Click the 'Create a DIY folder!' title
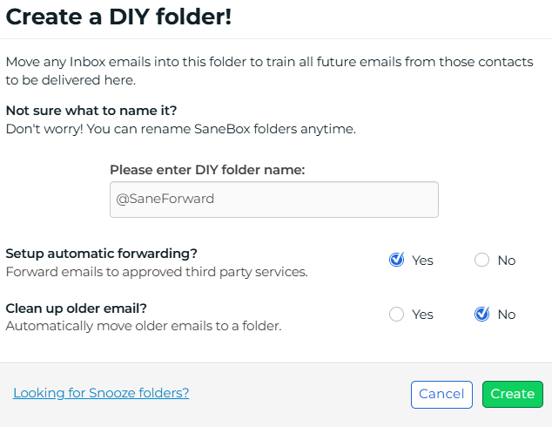This screenshot has height=427, width=552. click(119, 17)
